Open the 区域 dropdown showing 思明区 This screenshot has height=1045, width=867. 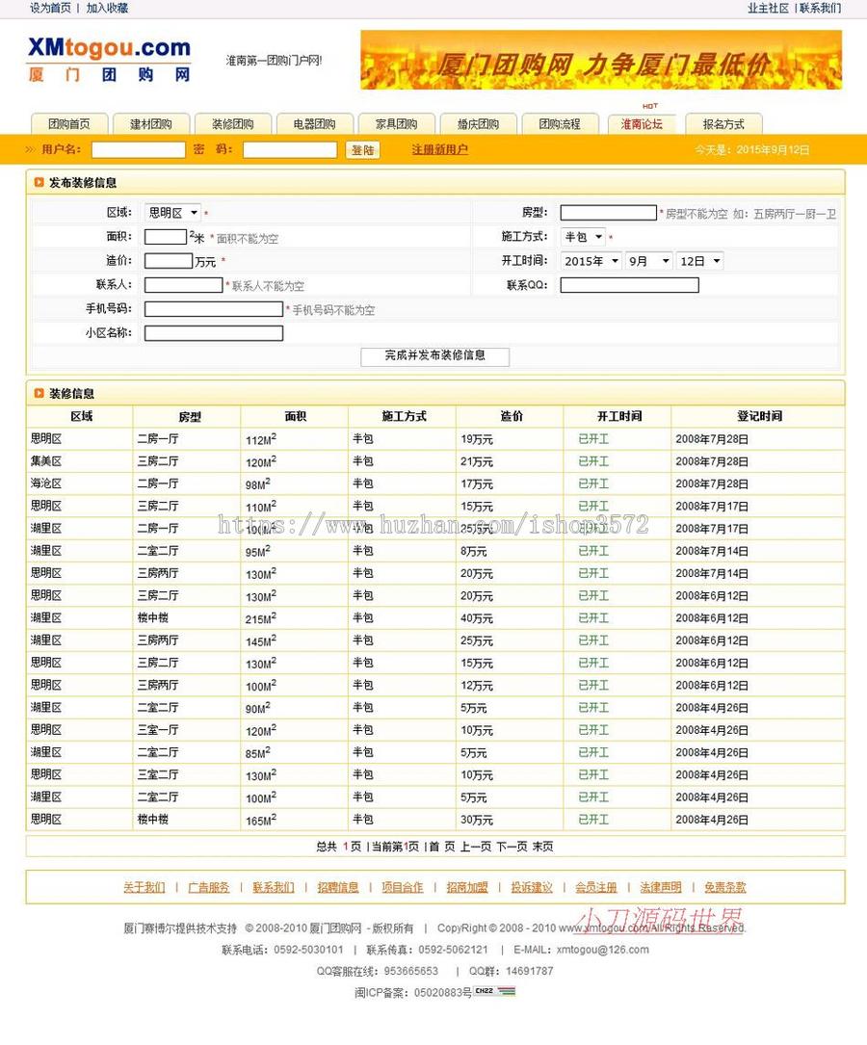[x=172, y=213]
